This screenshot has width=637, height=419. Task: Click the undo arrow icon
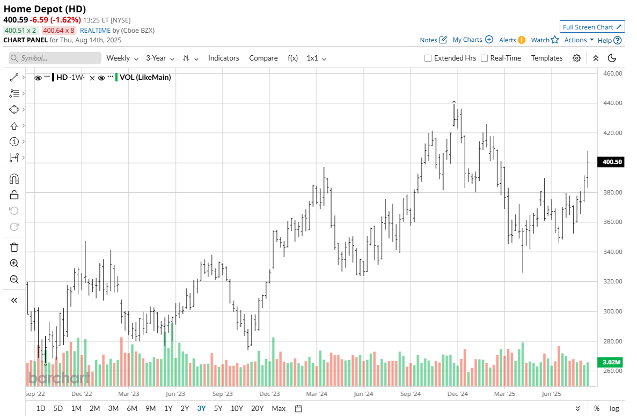pos(14,211)
